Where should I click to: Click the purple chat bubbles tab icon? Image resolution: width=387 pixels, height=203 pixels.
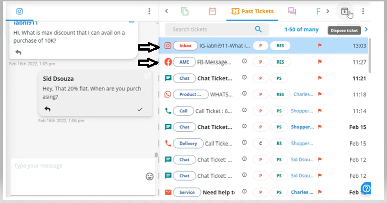292,11
